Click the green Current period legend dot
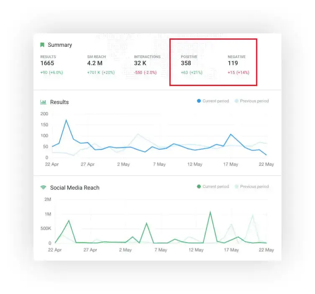 199,187
